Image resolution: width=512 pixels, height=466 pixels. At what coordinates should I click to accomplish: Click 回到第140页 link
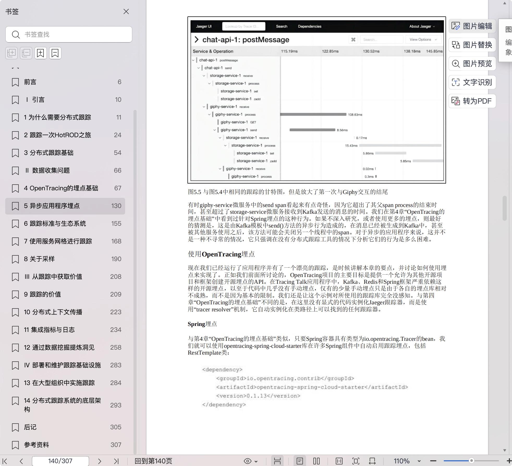[153, 461]
